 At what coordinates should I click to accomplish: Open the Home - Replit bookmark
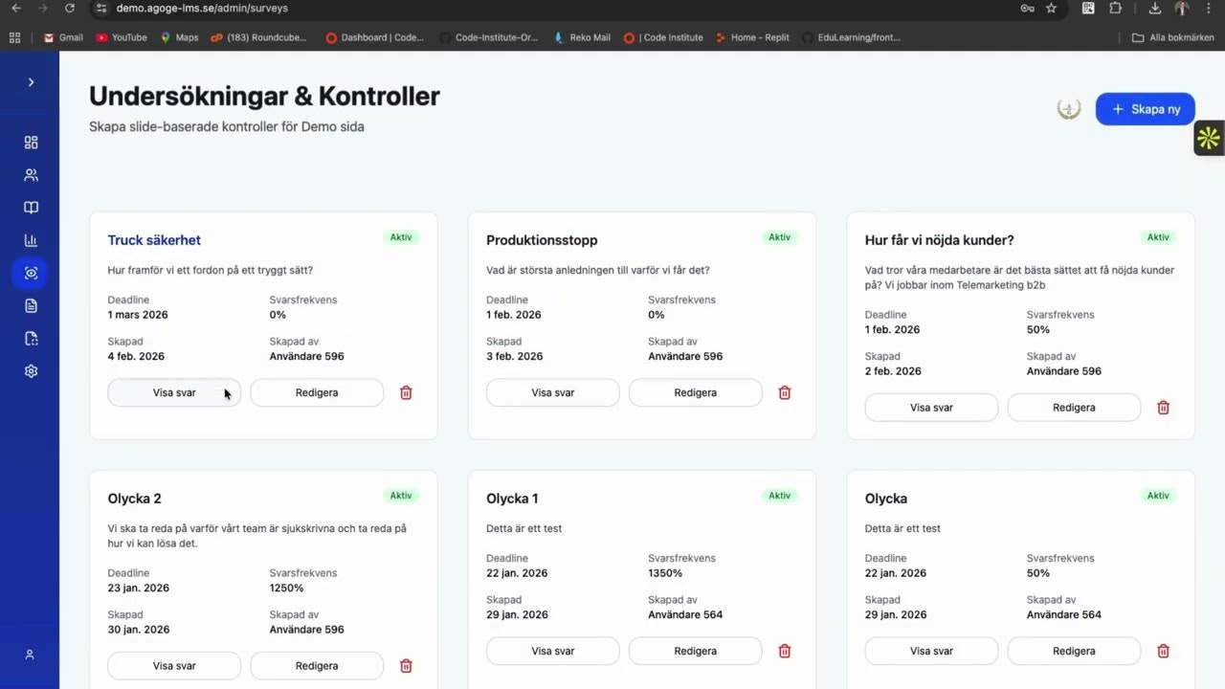[x=752, y=37]
